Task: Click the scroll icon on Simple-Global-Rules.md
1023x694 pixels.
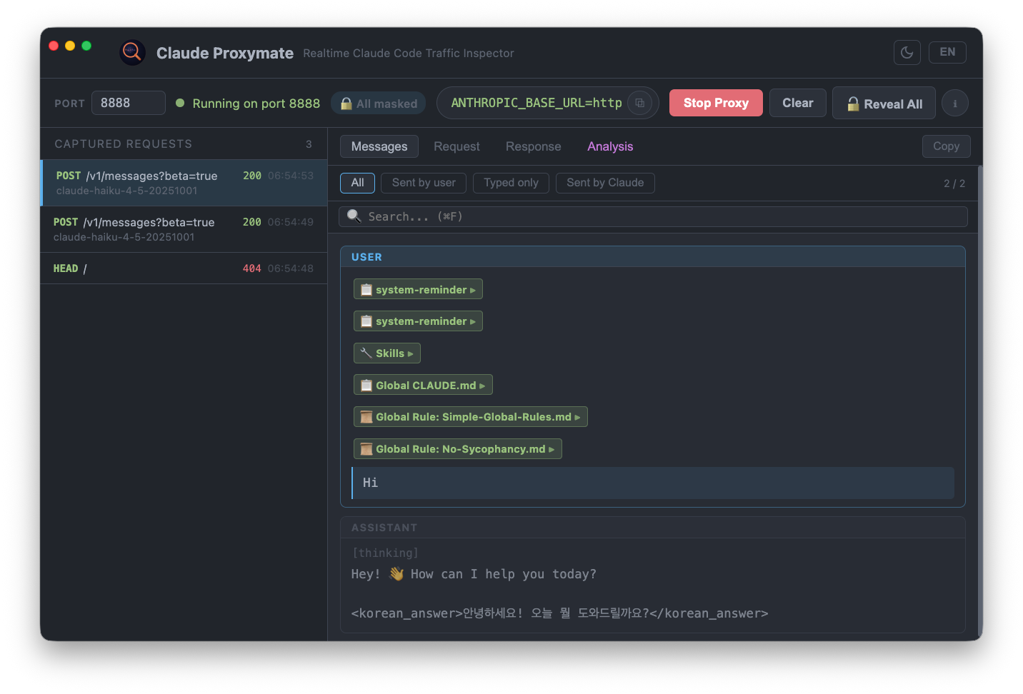Action: coord(366,417)
